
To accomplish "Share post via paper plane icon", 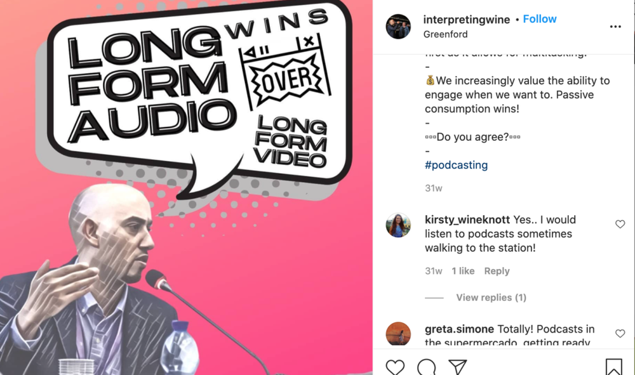I will coord(458,367).
